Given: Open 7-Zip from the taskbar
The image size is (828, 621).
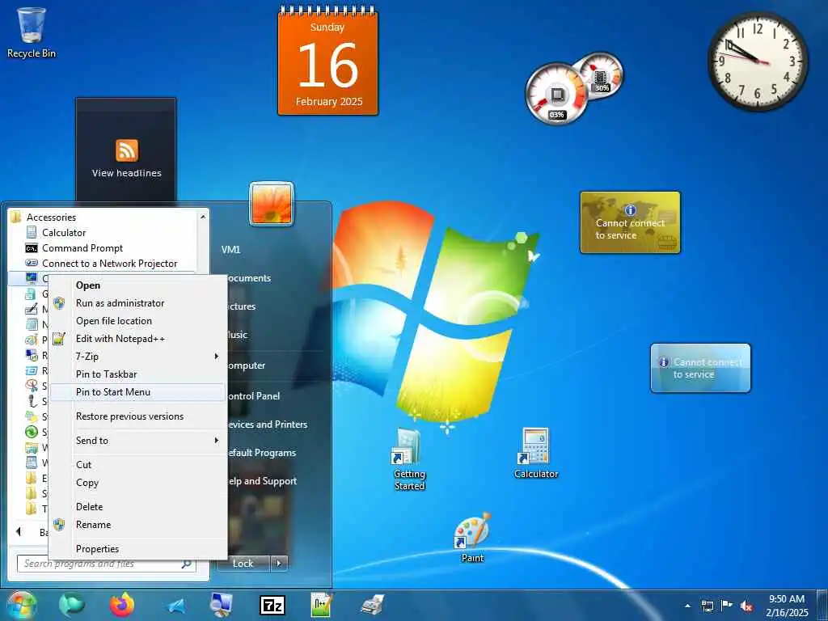Looking at the screenshot, I should pos(272,605).
